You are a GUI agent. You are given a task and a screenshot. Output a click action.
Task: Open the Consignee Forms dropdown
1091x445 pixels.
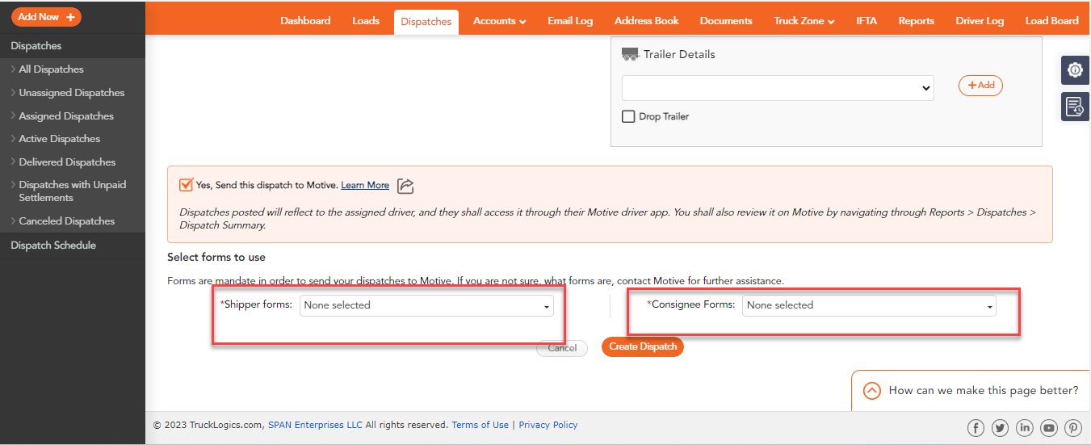[x=869, y=305]
